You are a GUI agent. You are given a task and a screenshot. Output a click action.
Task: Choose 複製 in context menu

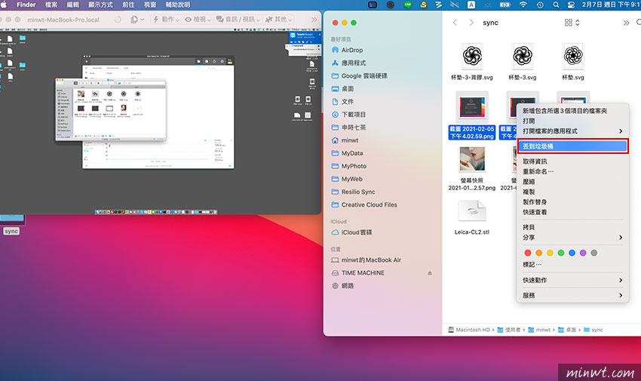click(571, 192)
